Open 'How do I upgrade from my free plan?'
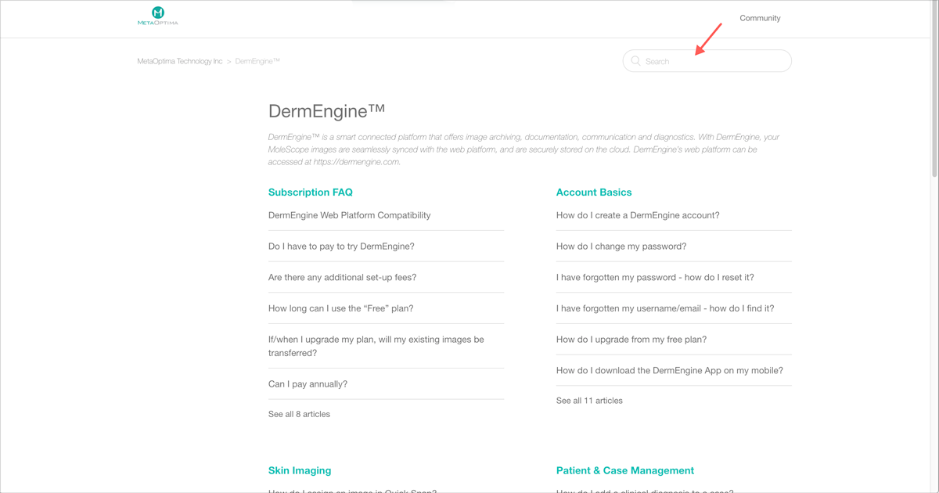939x493 pixels. pos(631,340)
